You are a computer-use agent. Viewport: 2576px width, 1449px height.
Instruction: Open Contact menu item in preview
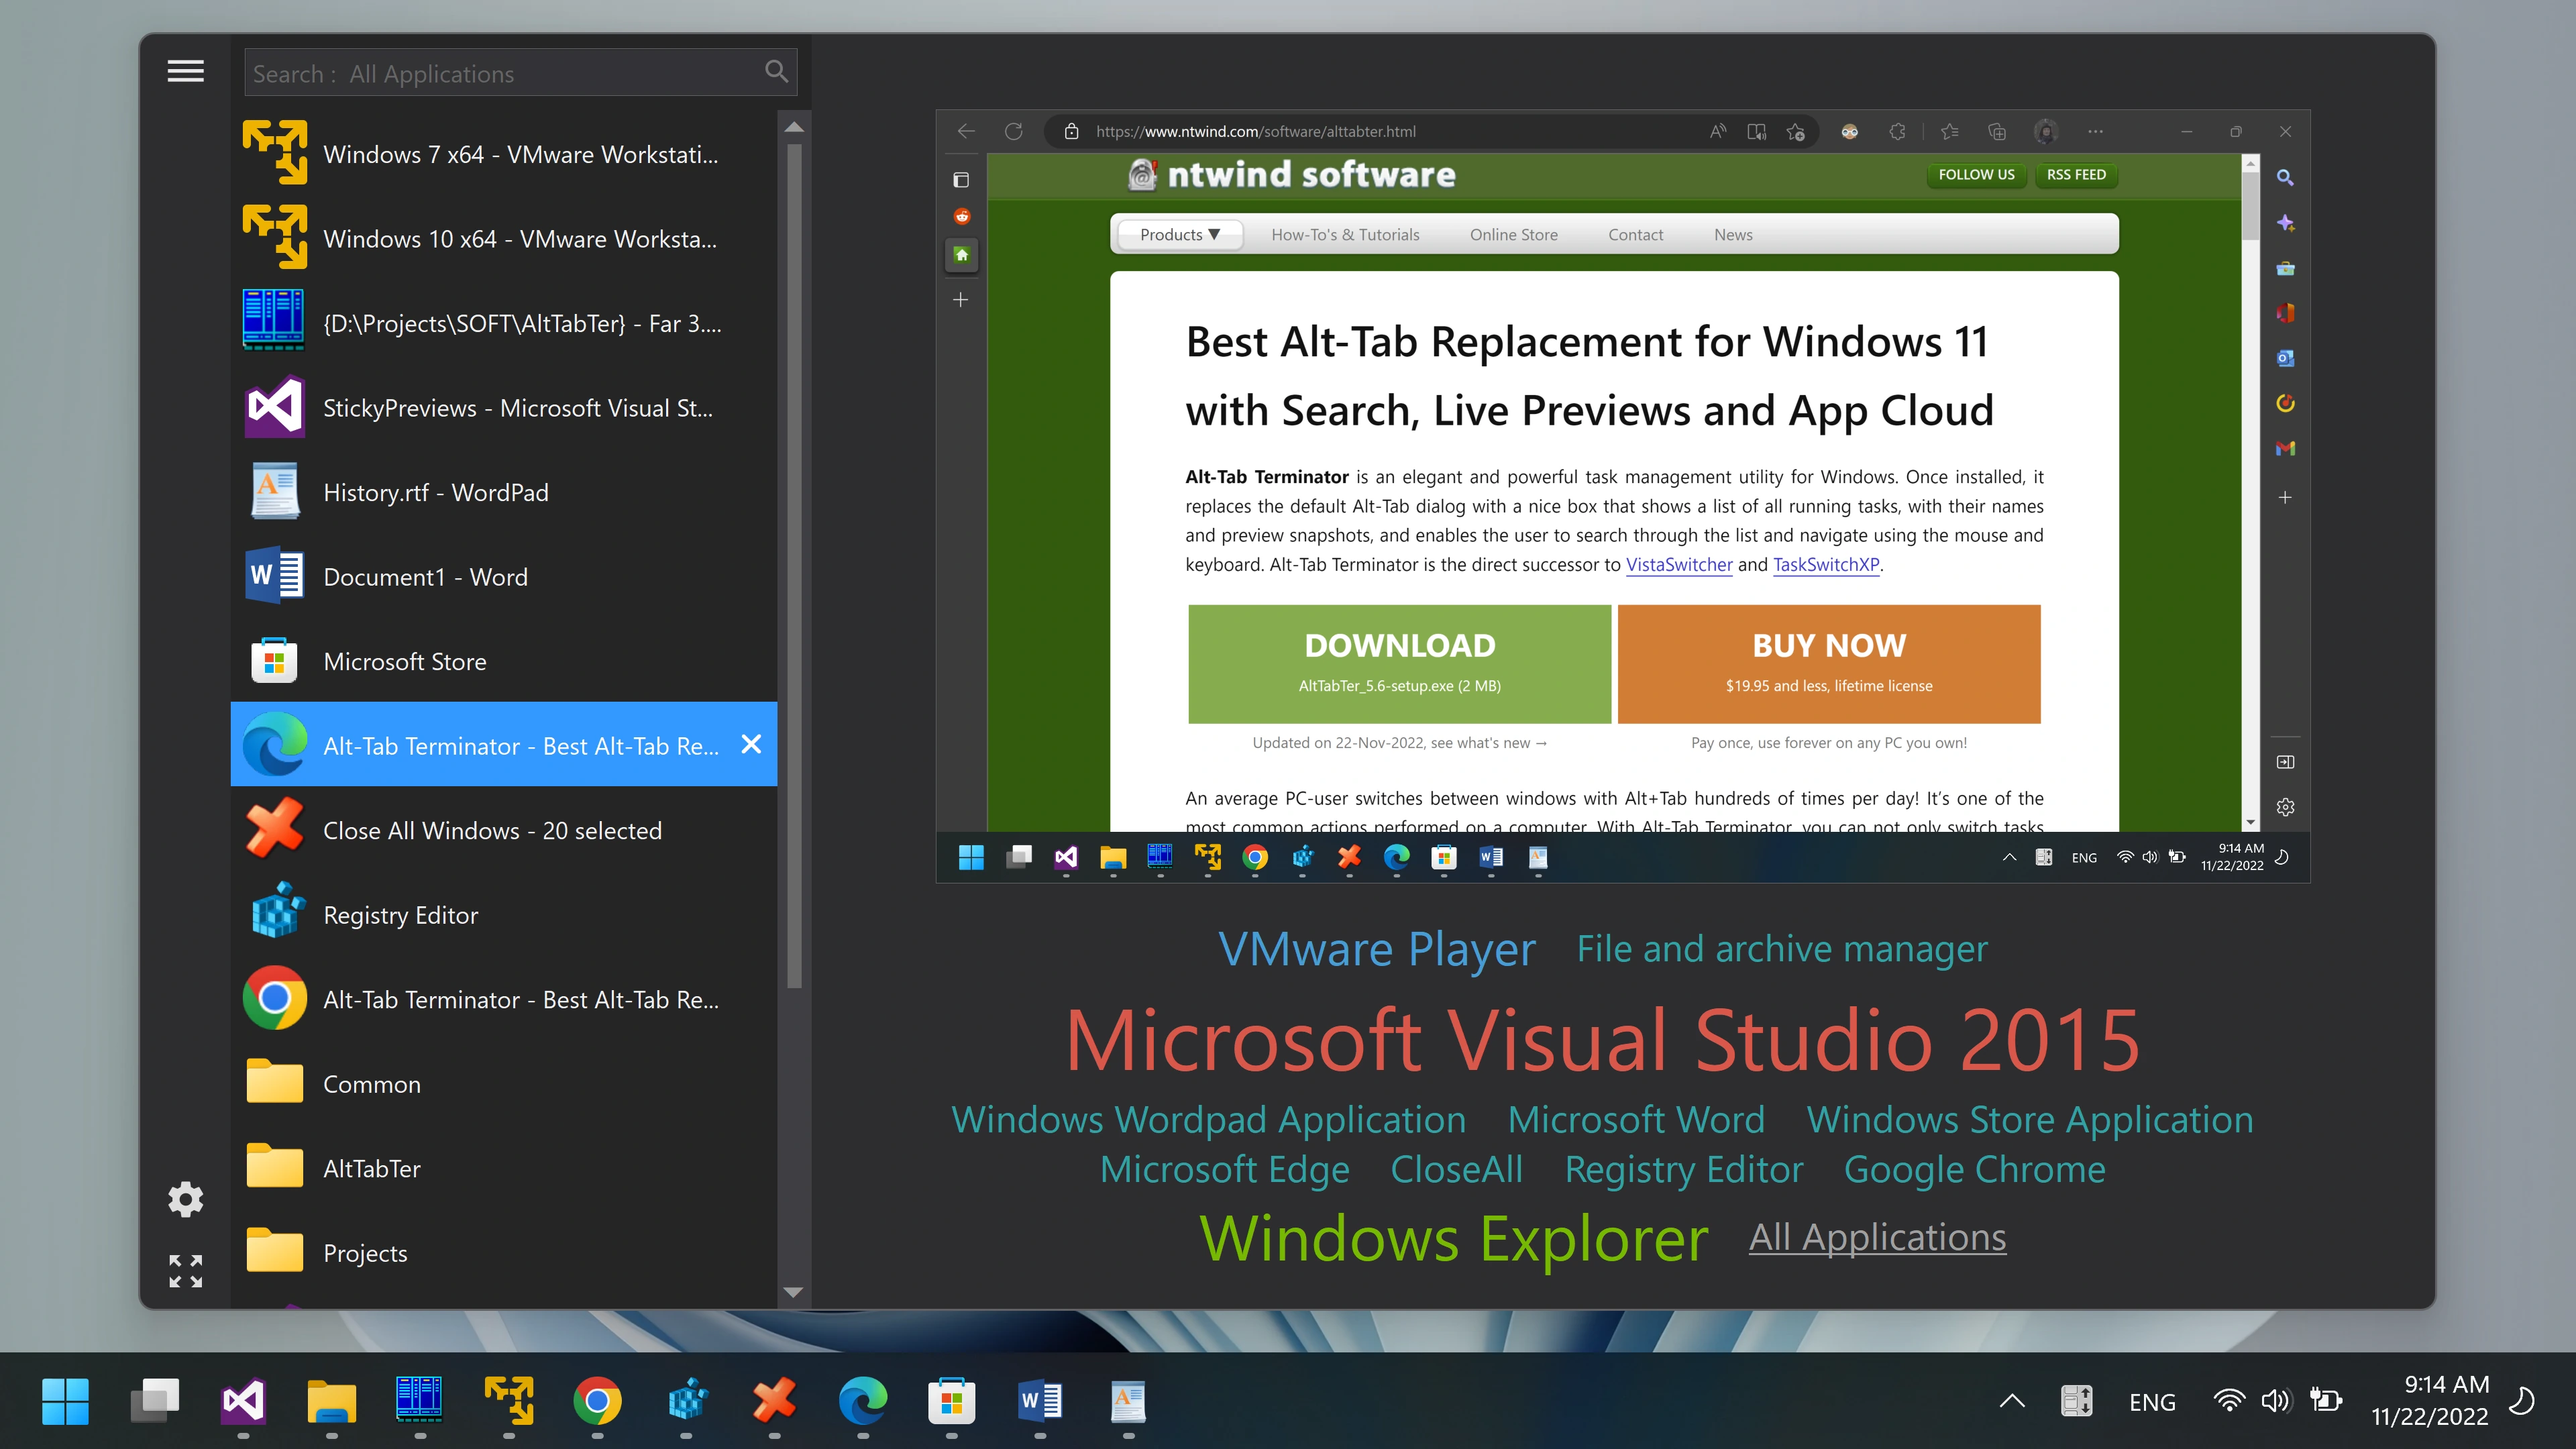(x=1635, y=234)
